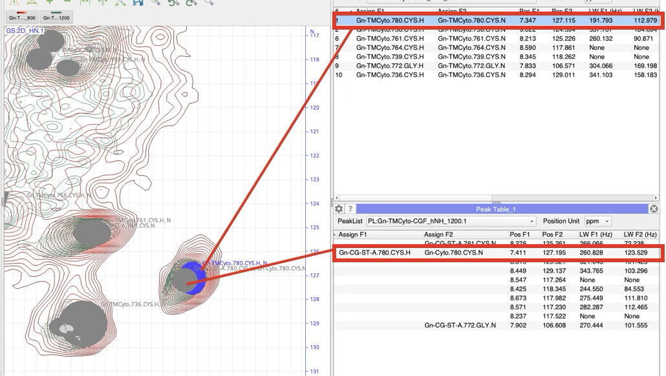666x376 pixels.
Task: Select row Gn-CG-ST-A.780.CYS.H in Peak Table_1
Action: tap(497, 253)
